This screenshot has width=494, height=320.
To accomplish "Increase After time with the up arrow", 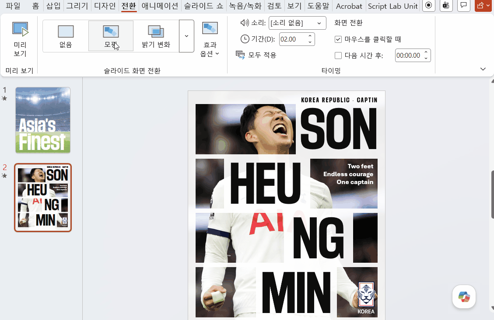I will (x=426, y=52).
